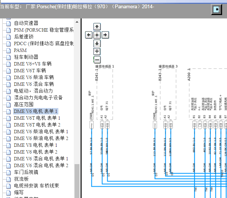The height and width of the screenshot is (198, 227).
Task: Zoom out with the minus button
Action: point(97,59)
